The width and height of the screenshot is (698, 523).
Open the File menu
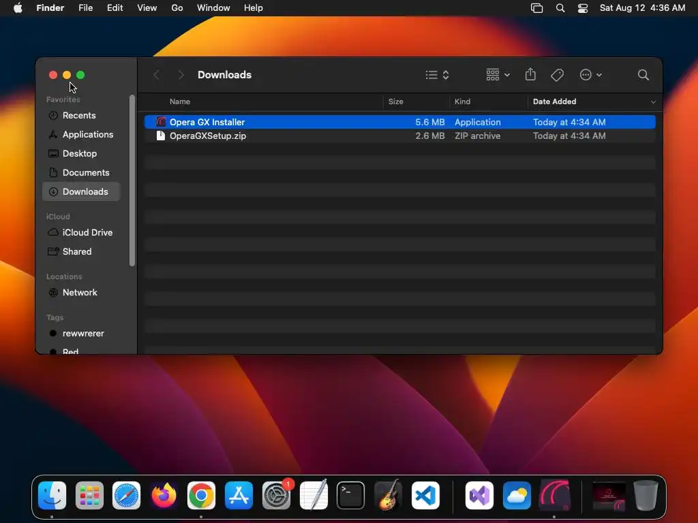point(85,8)
